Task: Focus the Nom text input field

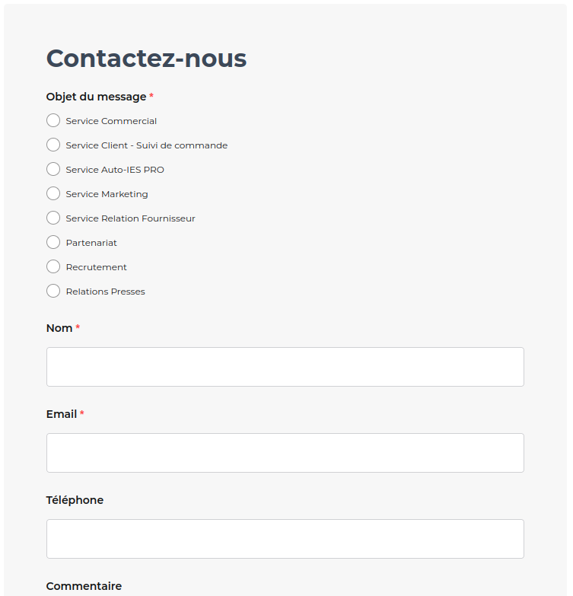Action: click(x=285, y=367)
